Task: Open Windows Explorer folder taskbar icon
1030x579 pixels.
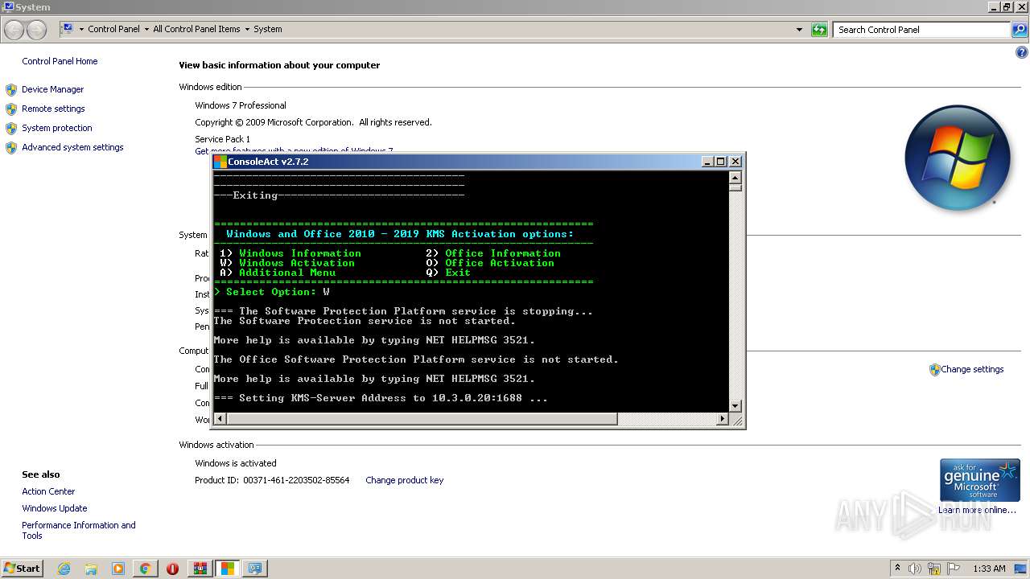Action: pyautogui.click(x=91, y=569)
